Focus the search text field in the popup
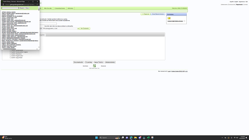Viewport: 249px width, 140px height. (10, 8)
